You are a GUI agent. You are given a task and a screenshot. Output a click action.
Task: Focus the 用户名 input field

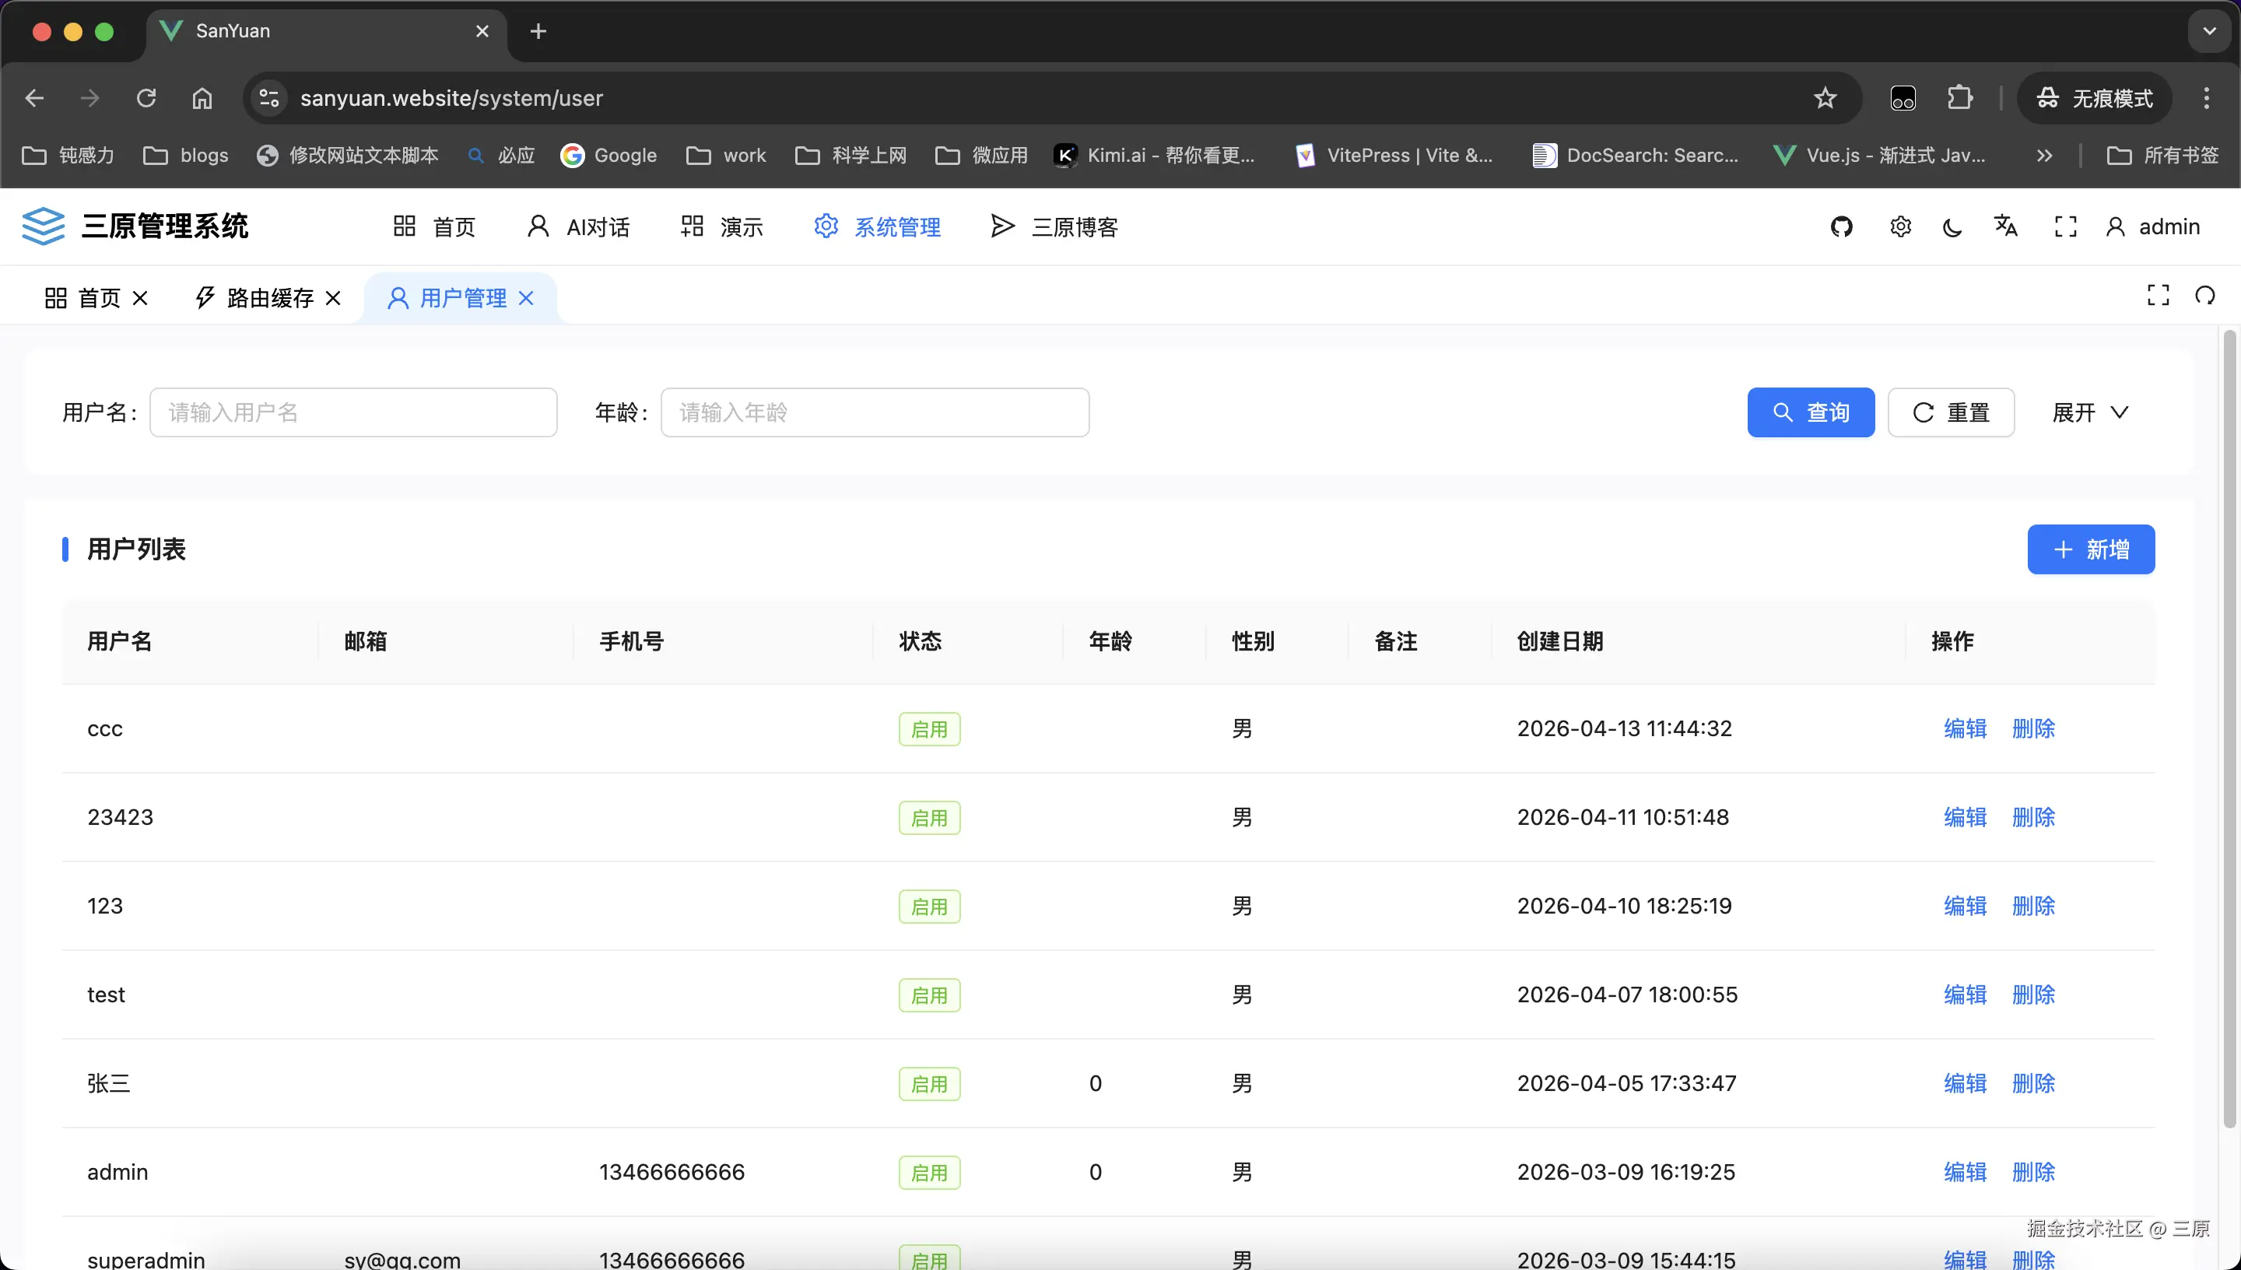[x=353, y=412]
